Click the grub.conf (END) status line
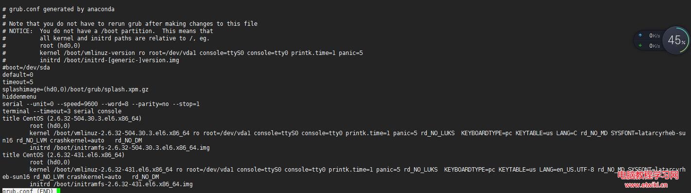Viewport: 691px width, 193px height. tap(28, 191)
